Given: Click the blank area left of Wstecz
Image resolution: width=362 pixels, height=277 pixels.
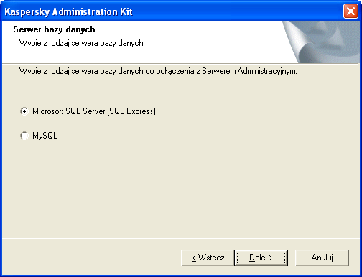Looking at the screenshot, I should pos(91,258).
